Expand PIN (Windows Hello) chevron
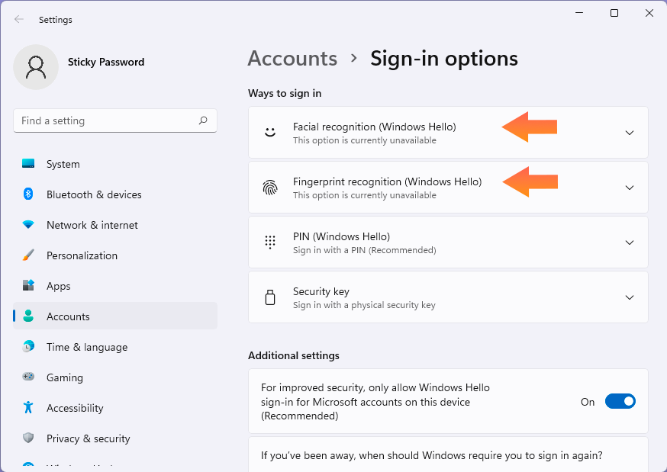 click(630, 242)
